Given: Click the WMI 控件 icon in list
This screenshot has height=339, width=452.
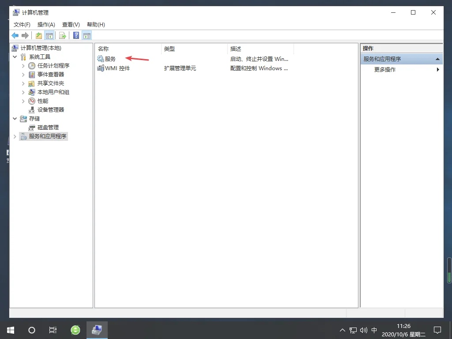Looking at the screenshot, I should pos(101,68).
